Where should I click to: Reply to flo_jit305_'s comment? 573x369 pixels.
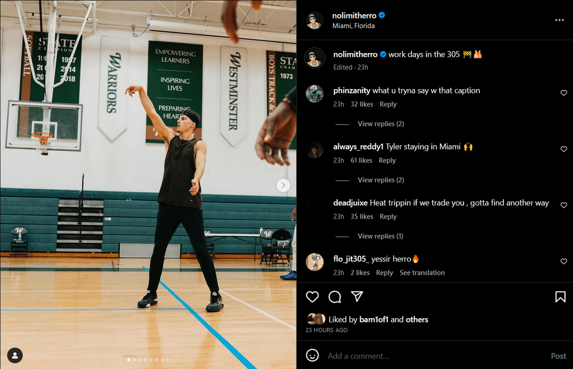384,273
